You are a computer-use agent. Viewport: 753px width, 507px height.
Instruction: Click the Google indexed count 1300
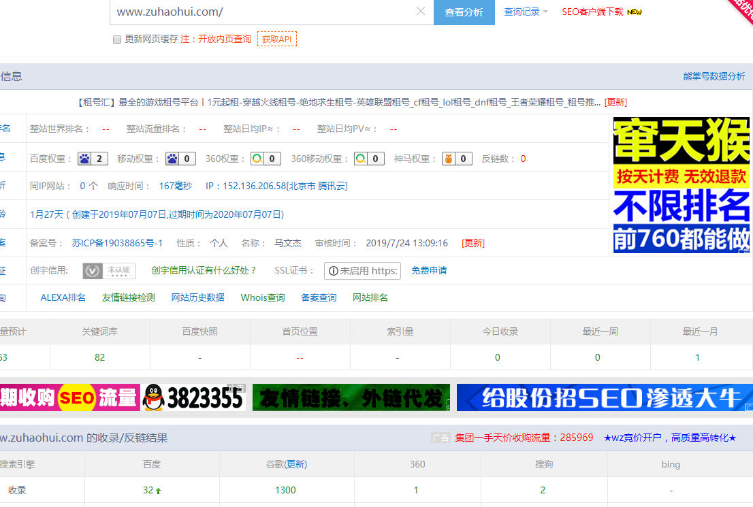click(285, 490)
